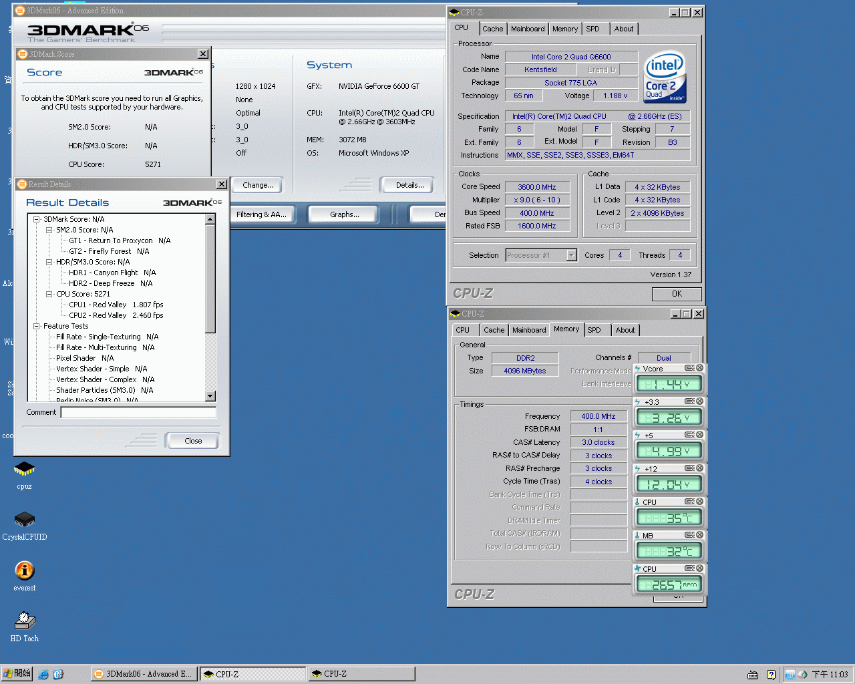The image size is (855, 684).
Task: Open SPD tab in lower CPU-Z window
Action: pos(594,330)
